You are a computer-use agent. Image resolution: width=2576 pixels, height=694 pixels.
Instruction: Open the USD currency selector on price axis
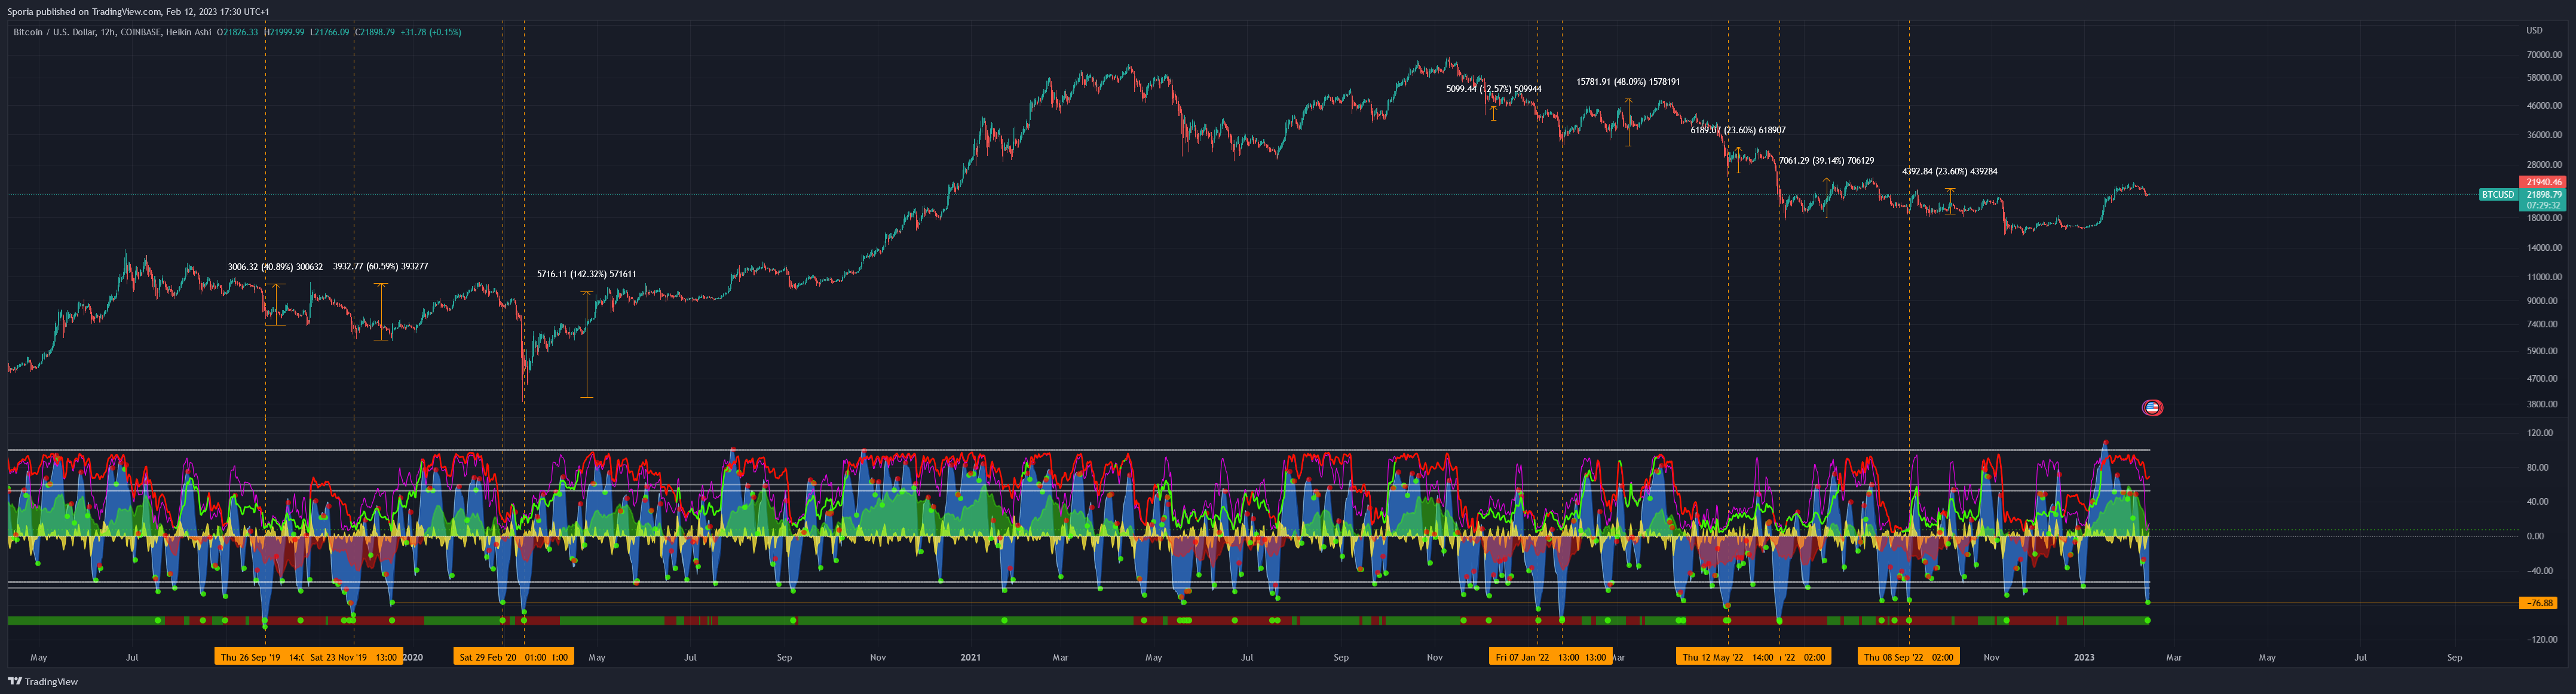[2534, 30]
